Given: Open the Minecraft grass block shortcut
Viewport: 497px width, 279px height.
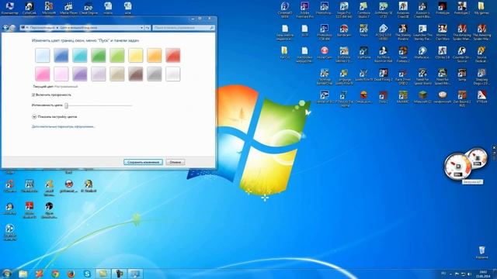Looking at the screenshot, I should (x=422, y=97).
